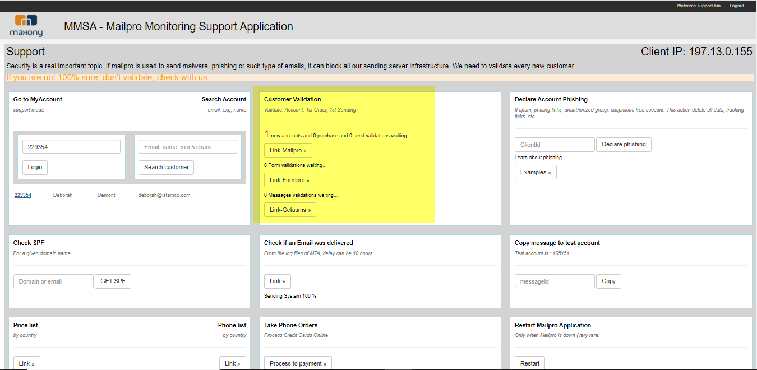
Task: Focus the messageid input field
Action: tap(555, 281)
